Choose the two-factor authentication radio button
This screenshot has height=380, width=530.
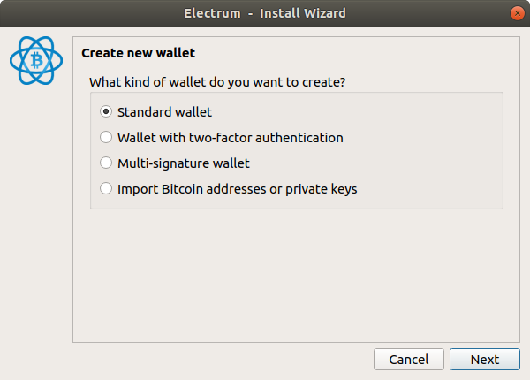point(106,137)
